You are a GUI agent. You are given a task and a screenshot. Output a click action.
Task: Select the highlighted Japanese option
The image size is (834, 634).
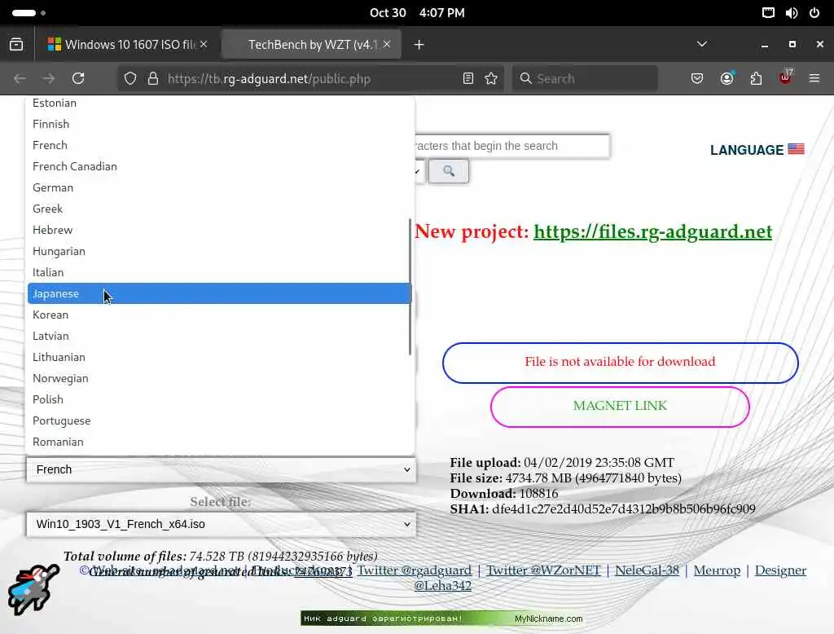[220, 293]
